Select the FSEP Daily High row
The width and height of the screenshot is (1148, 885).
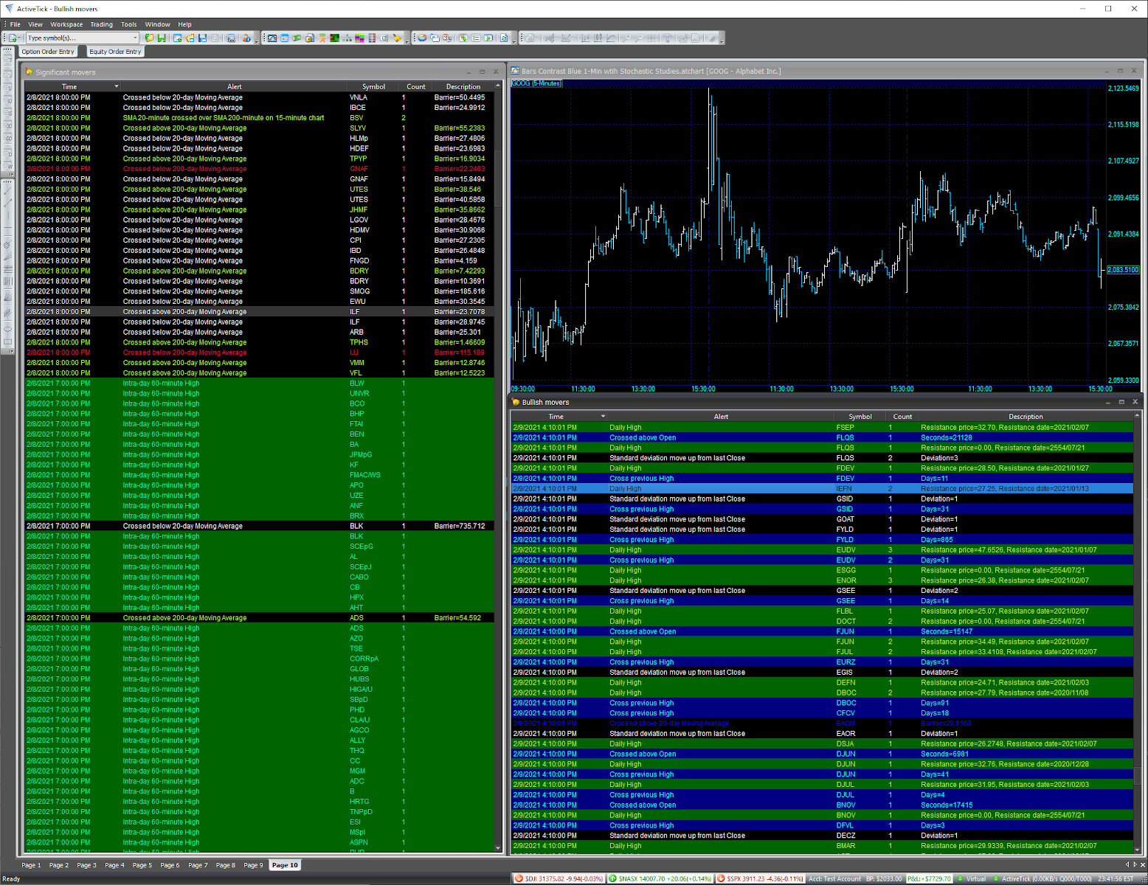822,427
